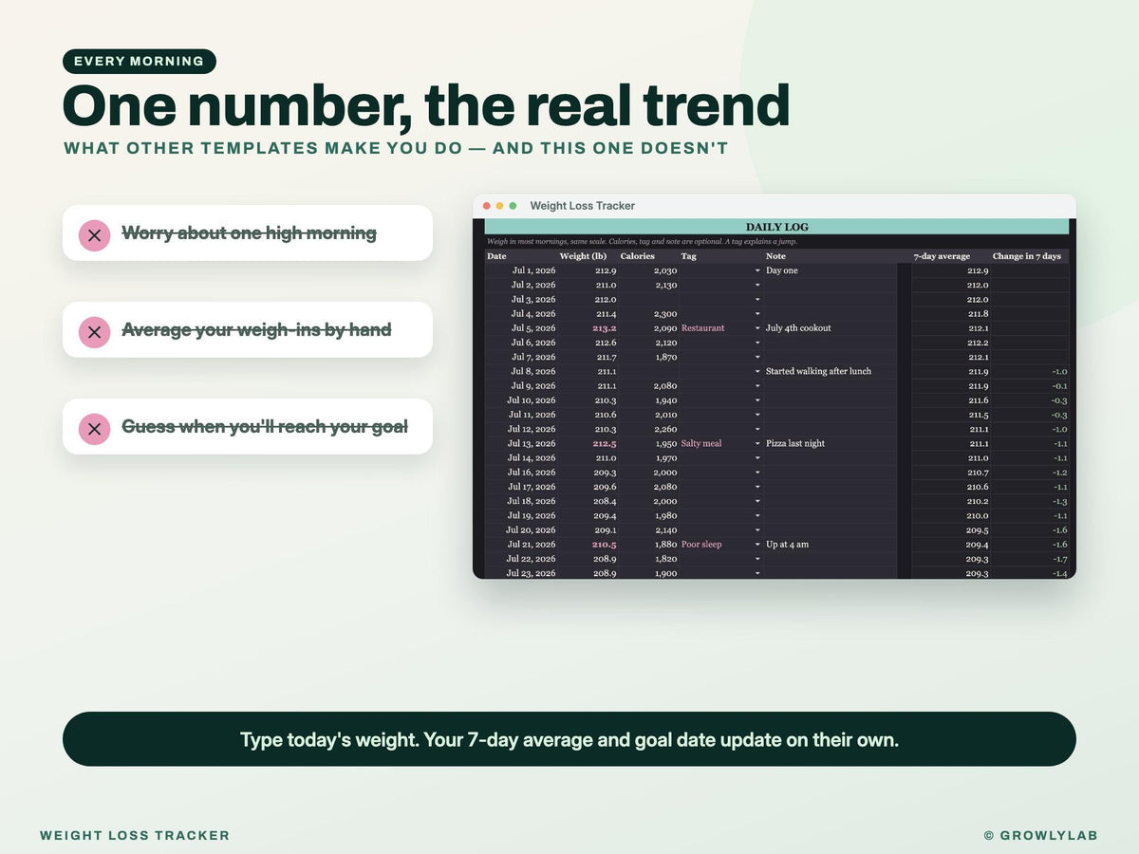This screenshot has width=1139, height=854.
Task: Select calories '1,870' on Jul 7, 2026
Action: point(649,357)
